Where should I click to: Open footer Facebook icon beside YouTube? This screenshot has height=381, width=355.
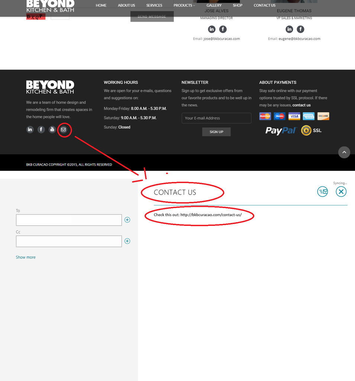(x=41, y=129)
